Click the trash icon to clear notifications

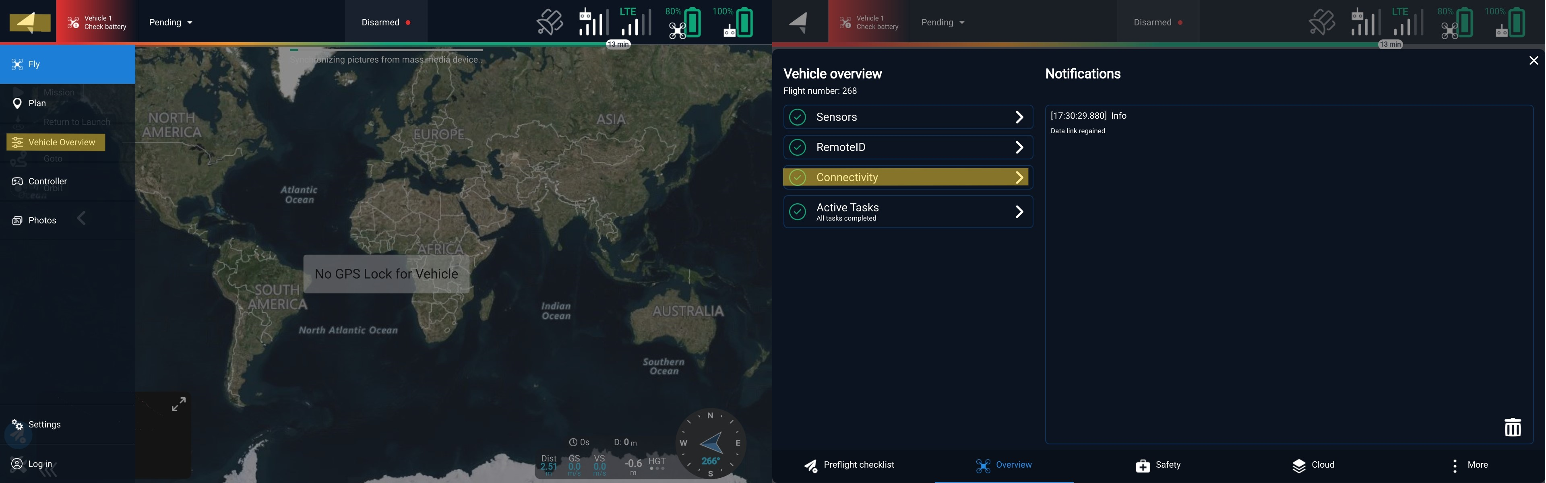pos(1513,427)
